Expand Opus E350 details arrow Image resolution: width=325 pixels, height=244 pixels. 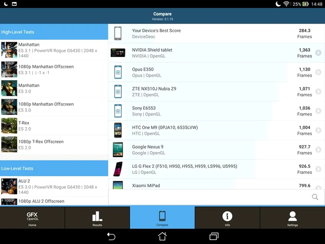tap(318, 72)
